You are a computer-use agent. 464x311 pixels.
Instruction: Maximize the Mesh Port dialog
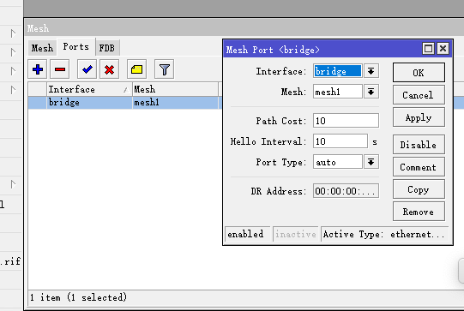point(428,49)
